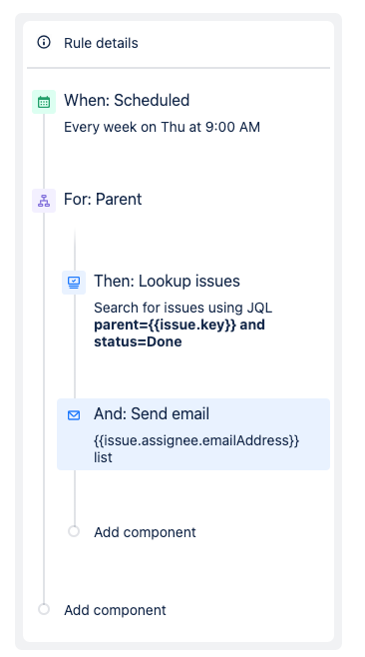Open the Then: Lookup issues action

(167, 282)
